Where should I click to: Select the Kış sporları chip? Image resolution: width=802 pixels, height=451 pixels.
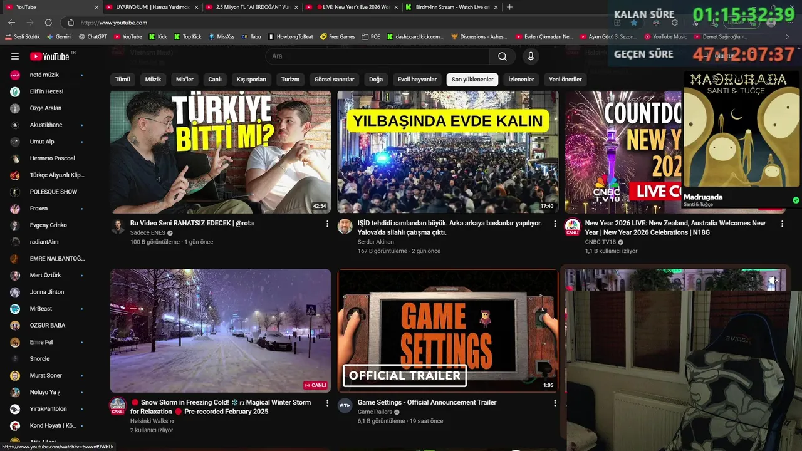(x=251, y=80)
